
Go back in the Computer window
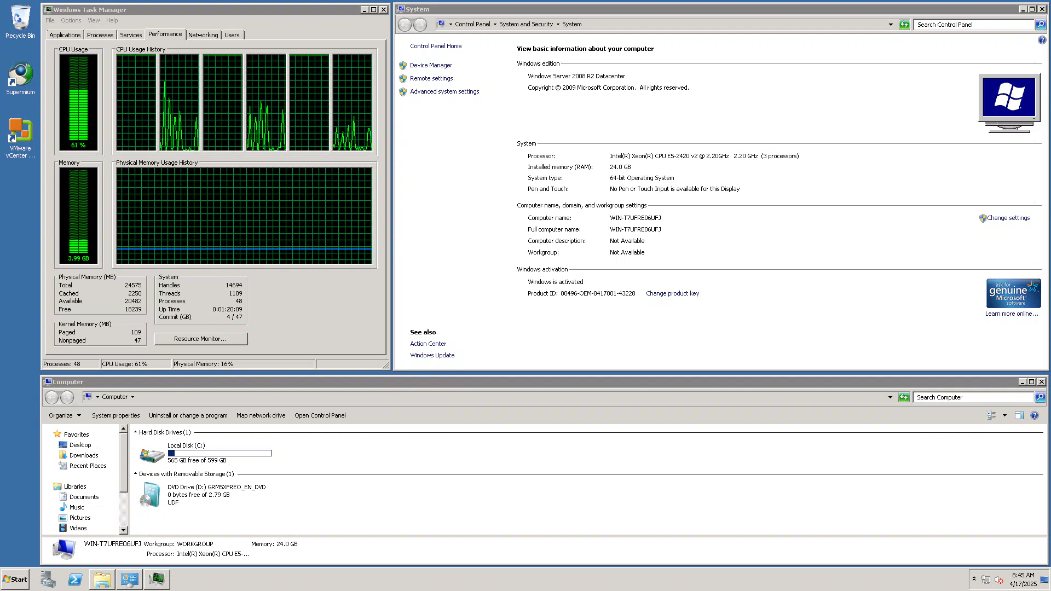point(52,397)
